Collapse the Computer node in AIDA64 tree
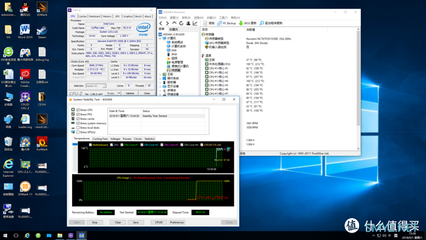The image size is (426, 240). pyautogui.click(x=160, y=39)
